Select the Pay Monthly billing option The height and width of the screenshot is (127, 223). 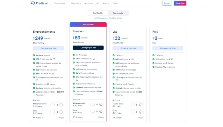[98, 13]
